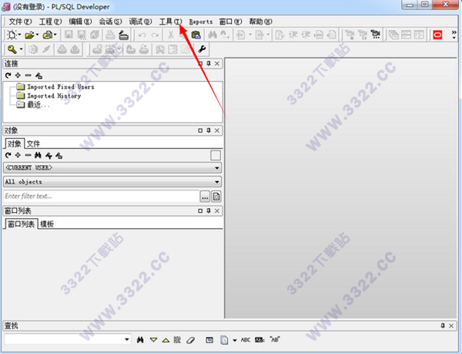The width and height of the screenshot is (462, 354).
Task: Click refresh icon in 对象 browser toolbar
Action: 8,155
